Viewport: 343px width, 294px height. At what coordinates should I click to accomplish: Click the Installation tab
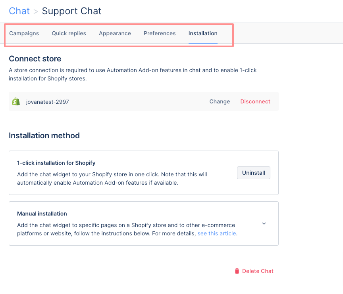[x=203, y=33]
